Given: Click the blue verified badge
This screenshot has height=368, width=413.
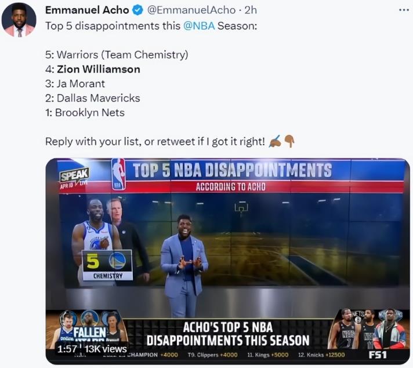Looking at the screenshot, I should (x=137, y=10).
